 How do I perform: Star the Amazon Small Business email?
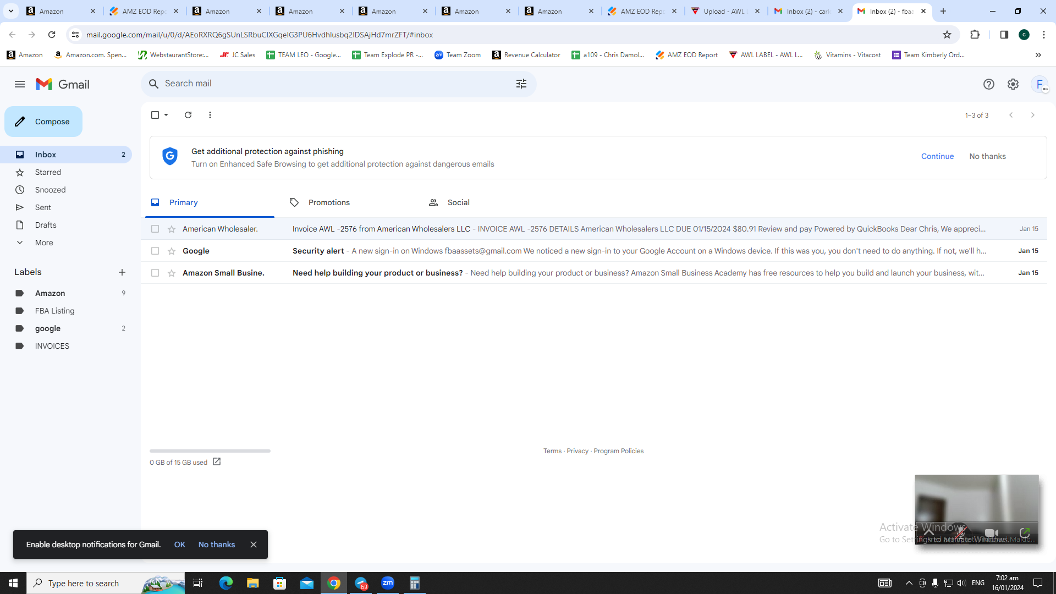pos(172,273)
